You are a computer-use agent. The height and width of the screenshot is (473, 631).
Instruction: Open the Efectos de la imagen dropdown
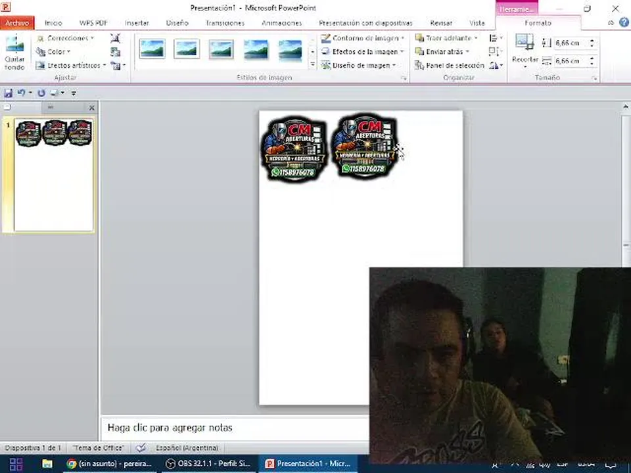click(x=363, y=51)
